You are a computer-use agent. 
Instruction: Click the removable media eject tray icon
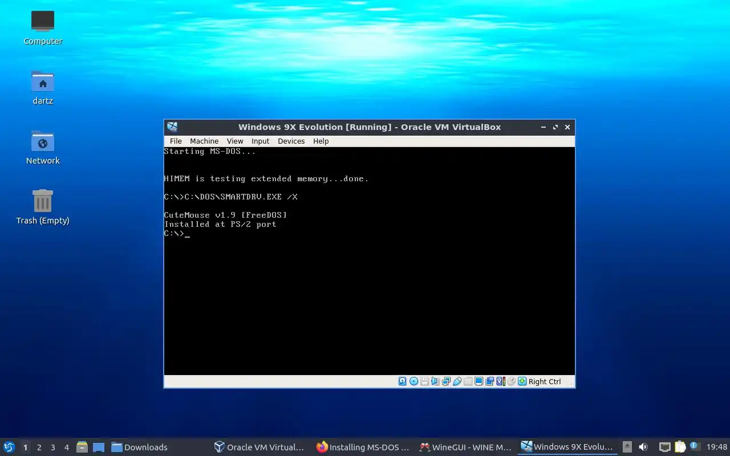click(x=627, y=447)
